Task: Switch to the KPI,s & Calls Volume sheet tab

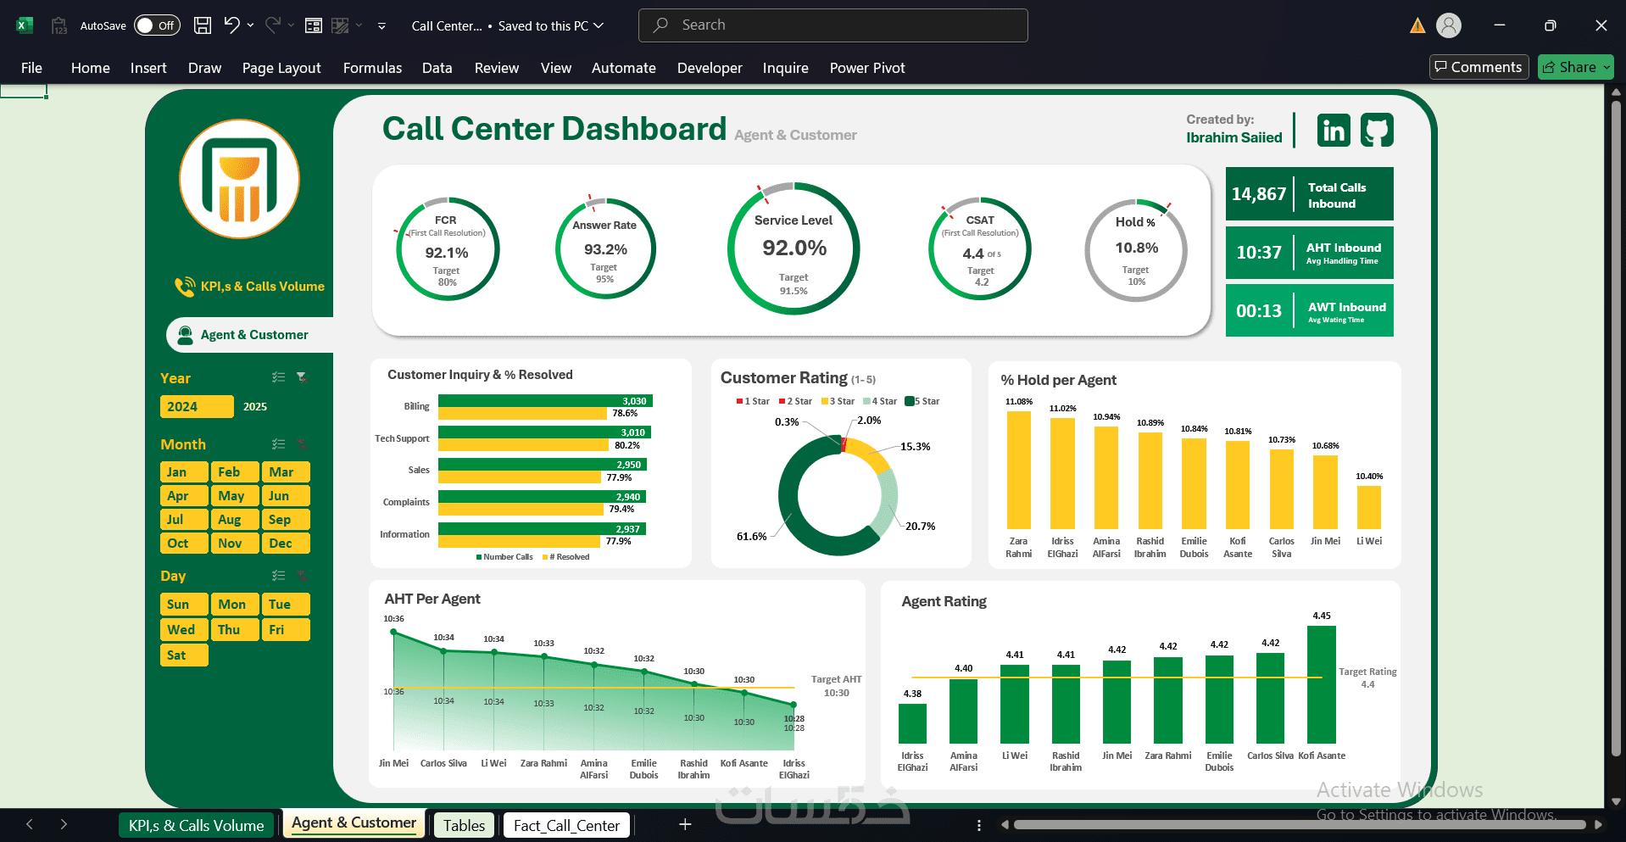Action: click(x=196, y=825)
